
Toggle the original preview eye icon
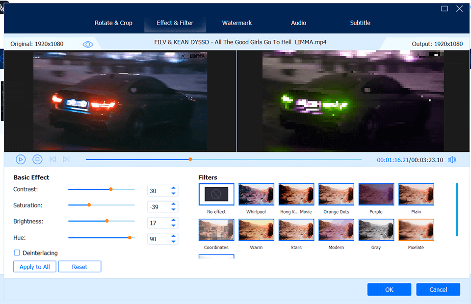coord(88,44)
